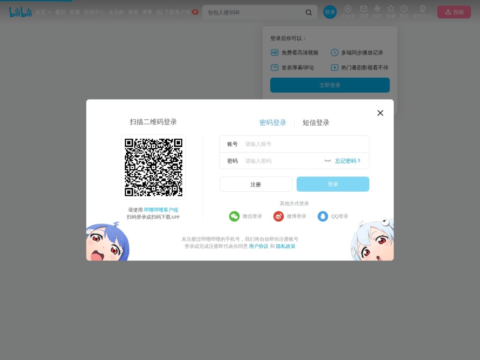Image resolution: width=480 pixels, height=360 pixels.
Task: Click the round 登录 avatar button
Action: (x=330, y=12)
